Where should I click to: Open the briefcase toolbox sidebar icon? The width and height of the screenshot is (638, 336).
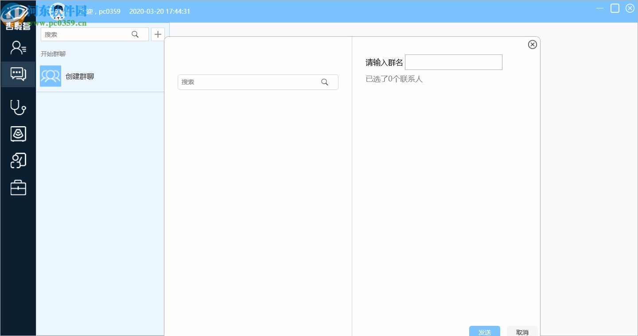pyautogui.click(x=18, y=188)
